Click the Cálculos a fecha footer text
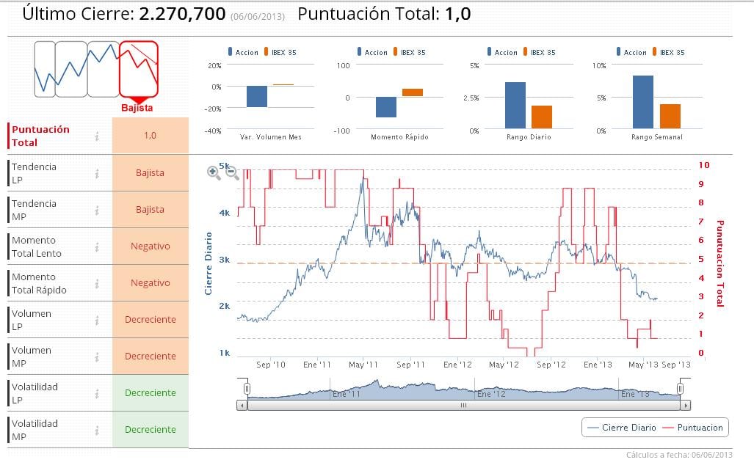This screenshot has width=754, height=468. point(679,455)
